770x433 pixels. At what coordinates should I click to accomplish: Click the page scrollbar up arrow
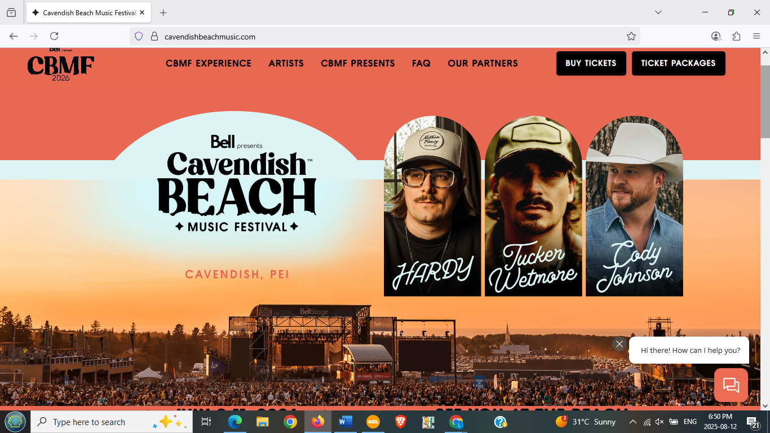[x=765, y=52]
